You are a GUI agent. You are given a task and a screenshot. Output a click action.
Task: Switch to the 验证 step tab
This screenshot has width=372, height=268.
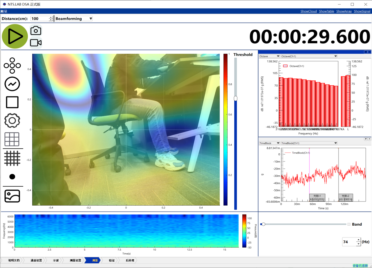point(112,260)
